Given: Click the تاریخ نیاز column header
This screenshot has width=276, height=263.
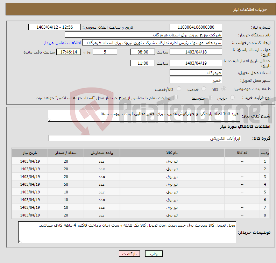Looking at the screenshot, I should pyautogui.click(x=30, y=153).
